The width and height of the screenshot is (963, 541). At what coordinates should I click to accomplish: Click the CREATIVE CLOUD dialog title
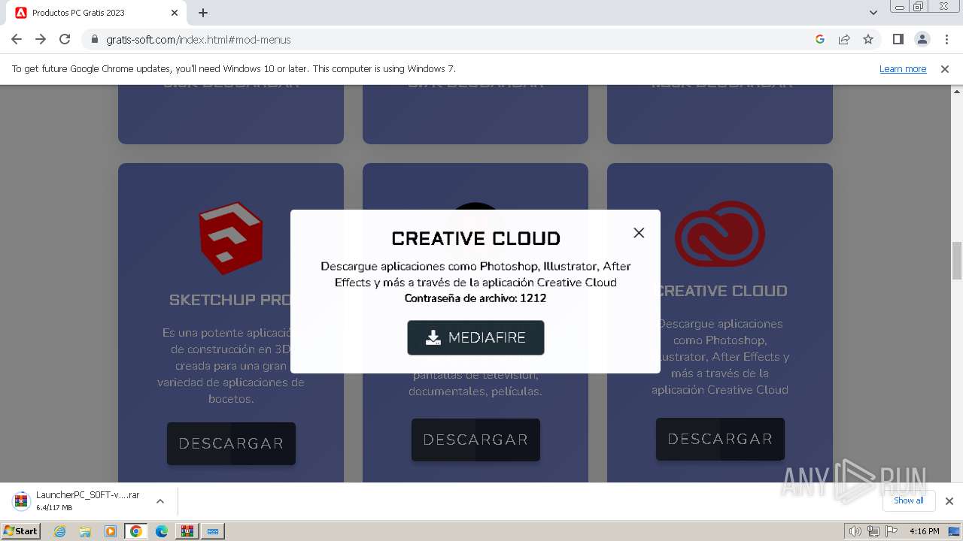click(x=475, y=238)
